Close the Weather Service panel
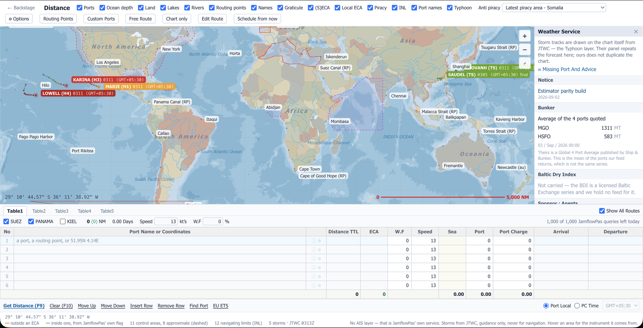643x328 pixels. pos(636,32)
